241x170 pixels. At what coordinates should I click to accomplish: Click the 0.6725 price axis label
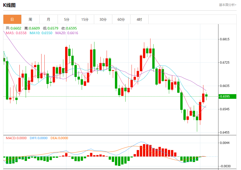tap(225, 62)
